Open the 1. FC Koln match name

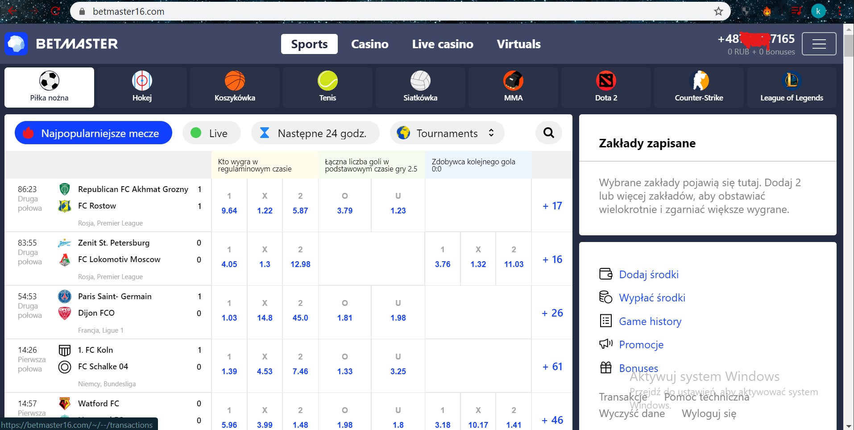(x=95, y=350)
